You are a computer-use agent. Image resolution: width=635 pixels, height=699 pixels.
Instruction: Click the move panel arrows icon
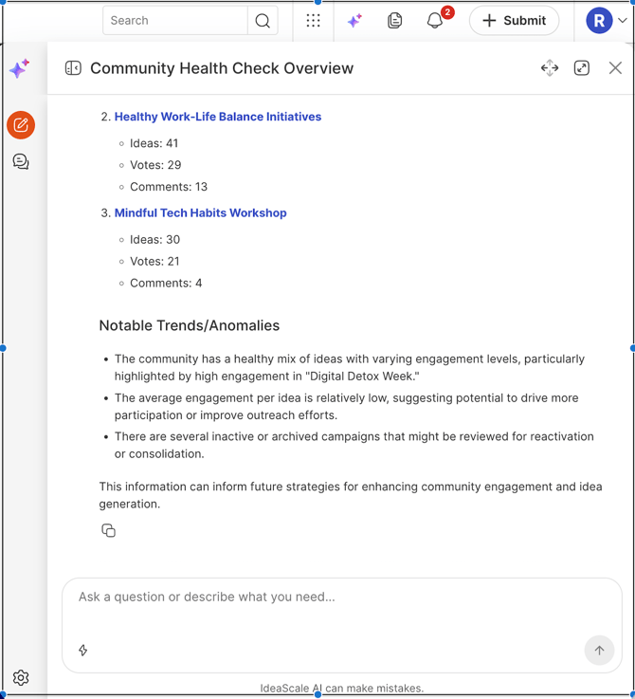(x=550, y=68)
